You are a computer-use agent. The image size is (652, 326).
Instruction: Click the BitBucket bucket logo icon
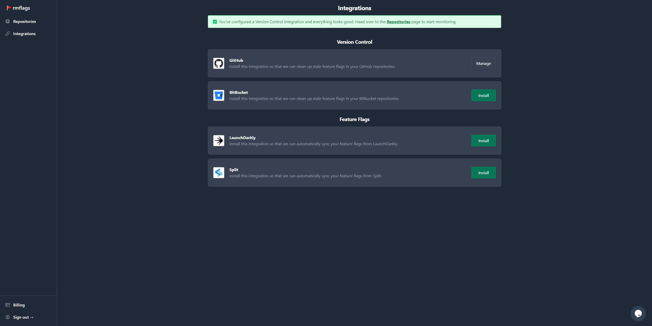coord(219,95)
